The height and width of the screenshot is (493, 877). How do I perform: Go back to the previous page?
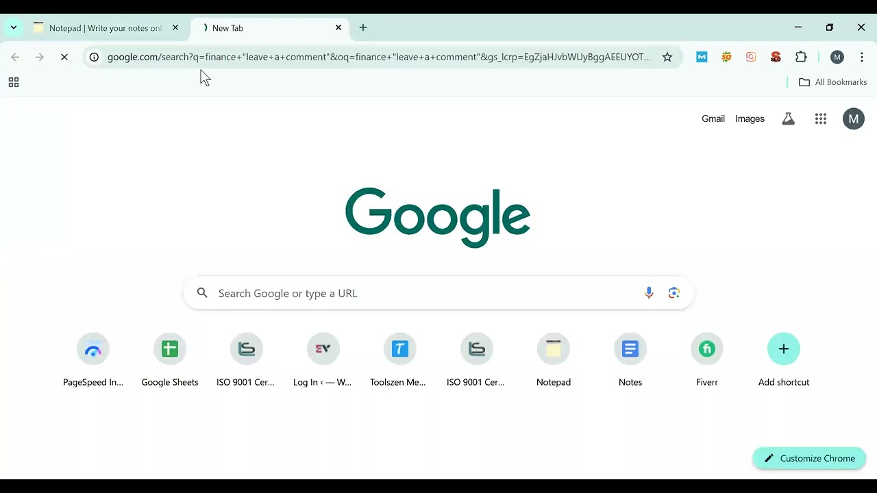(x=15, y=57)
